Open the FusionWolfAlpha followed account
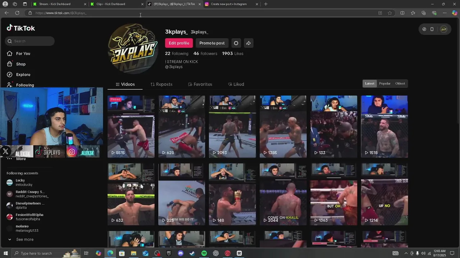 click(25, 217)
